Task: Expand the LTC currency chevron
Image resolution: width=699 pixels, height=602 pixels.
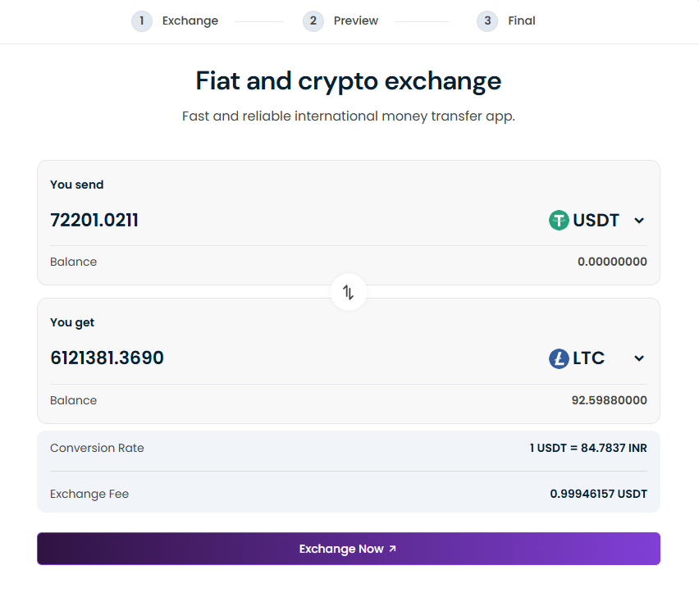Action: 640,358
